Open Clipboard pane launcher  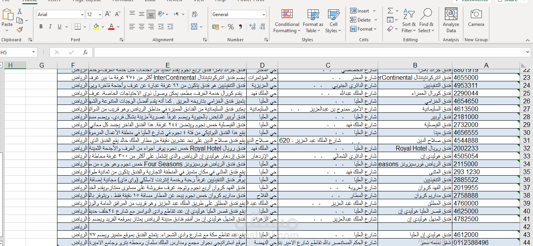point(30,40)
